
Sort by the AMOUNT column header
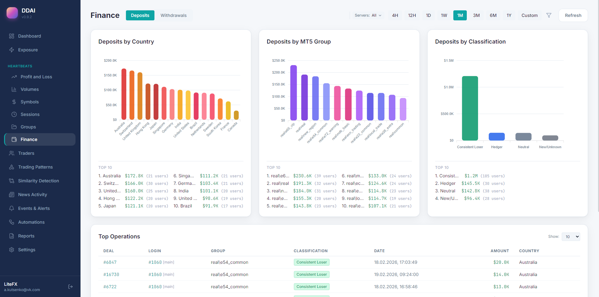(500, 251)
